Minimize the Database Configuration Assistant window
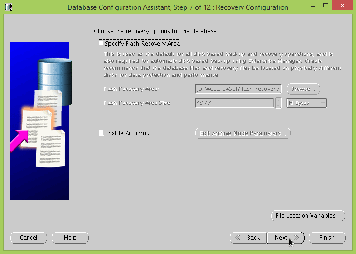 [304, 7]
